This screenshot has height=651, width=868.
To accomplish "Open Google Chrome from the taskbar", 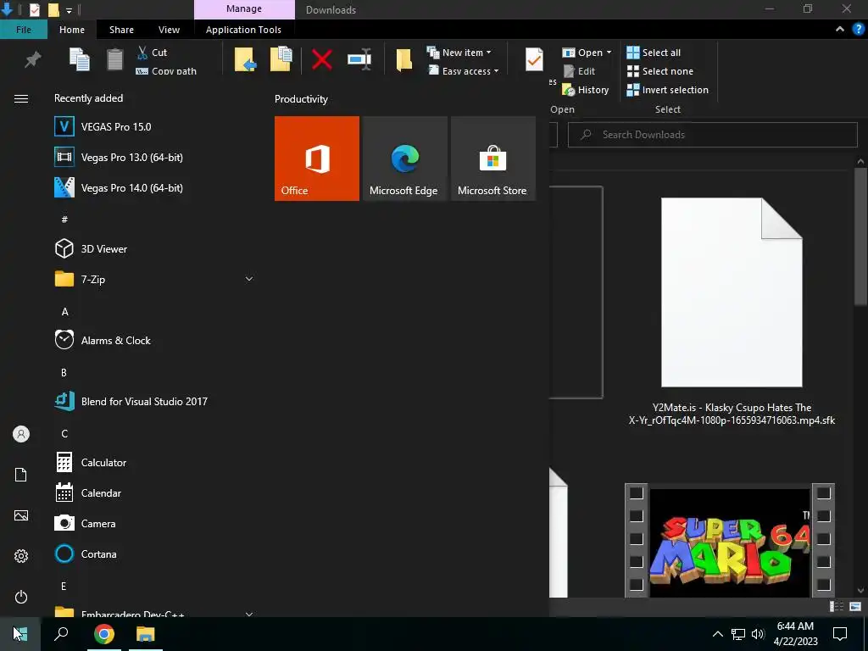I will coord(103,634).
